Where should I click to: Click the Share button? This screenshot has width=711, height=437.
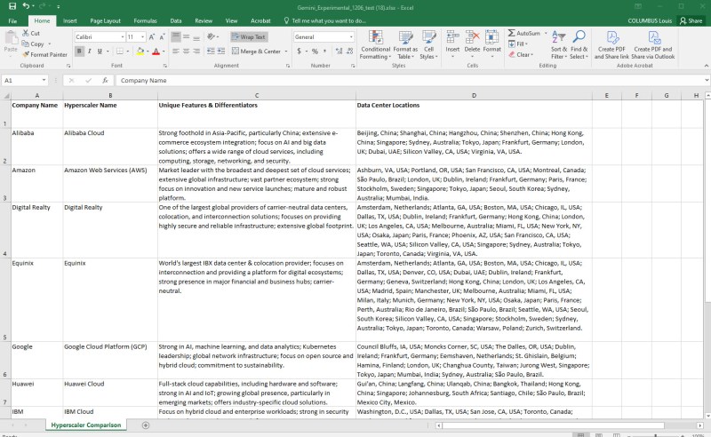point(691,20)
